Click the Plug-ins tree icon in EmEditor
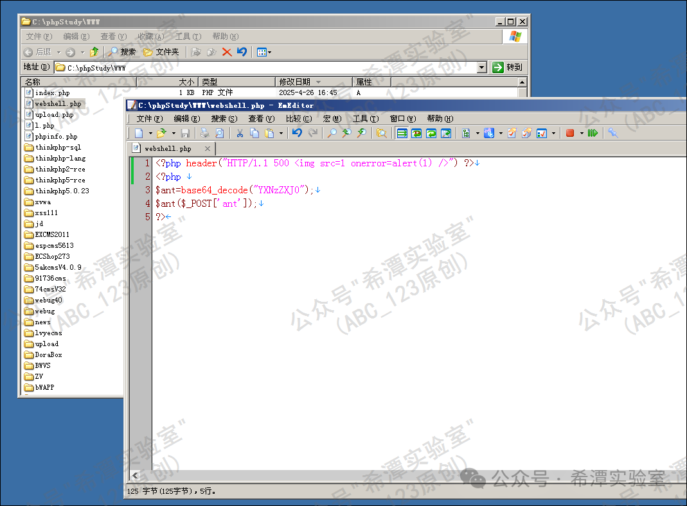 pos(466,133)
